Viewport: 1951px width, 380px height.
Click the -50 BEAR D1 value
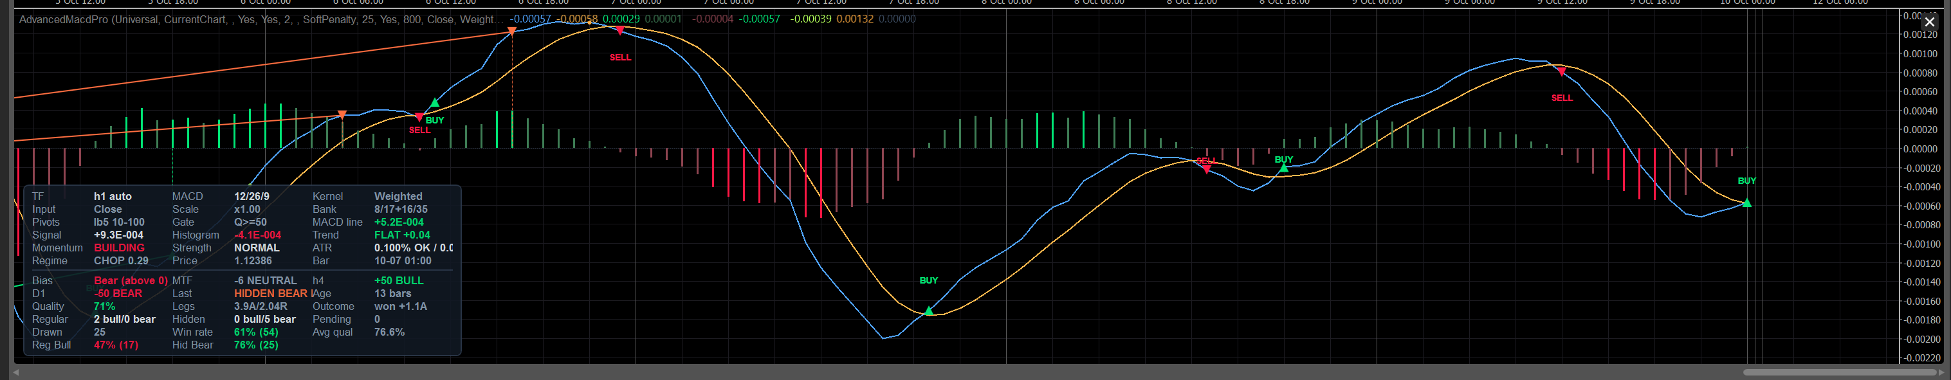tap(118, 294)
